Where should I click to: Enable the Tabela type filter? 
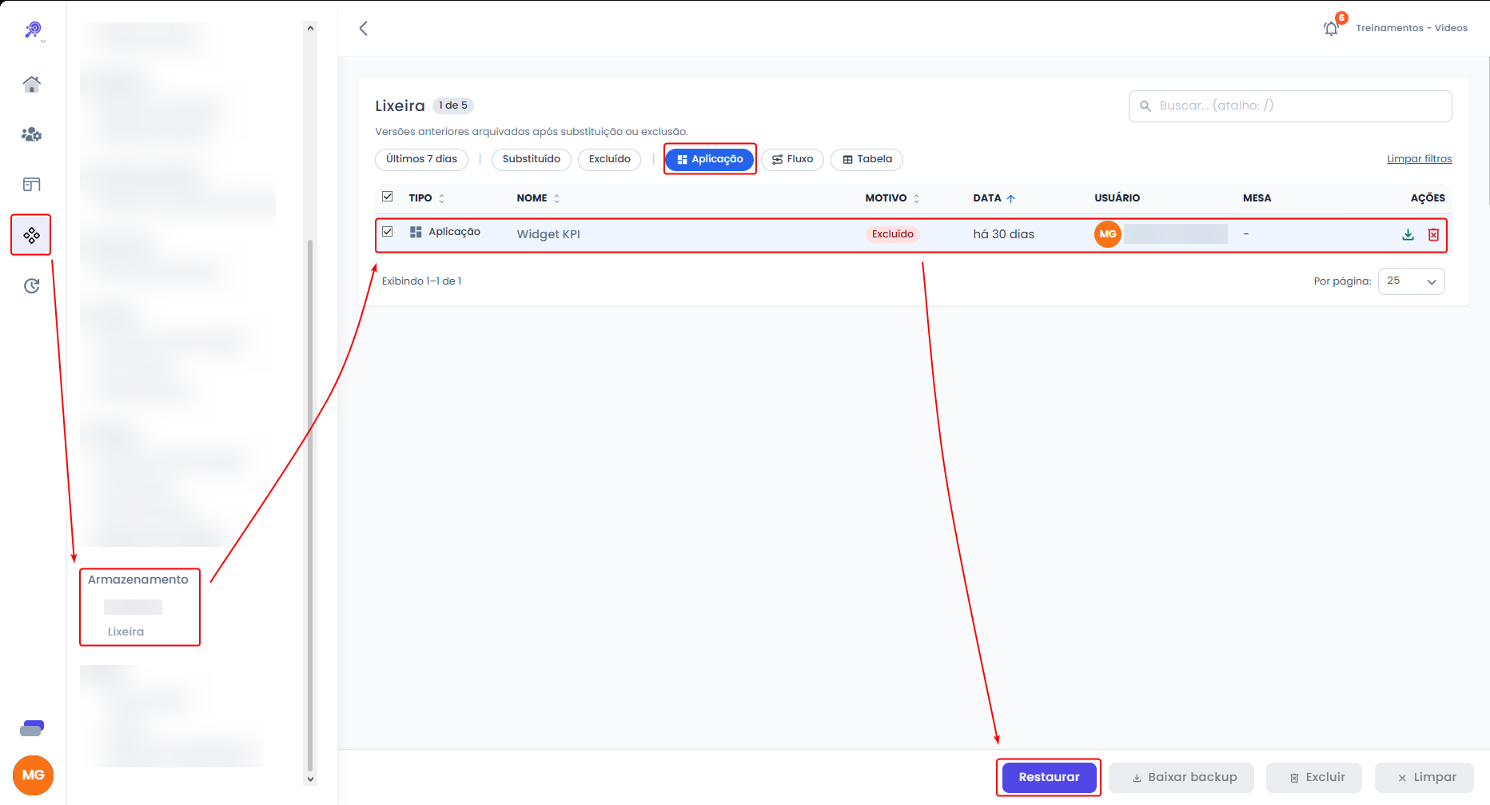[867, 159]
